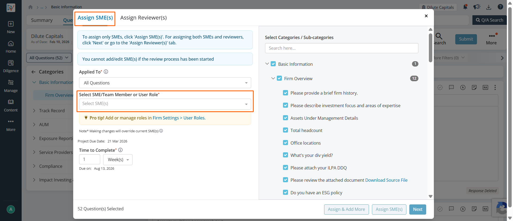Click the info icon beside Time to Complete
Image resolution: width=513 pixels, height=221 pixels.
(x=121, y=150)
